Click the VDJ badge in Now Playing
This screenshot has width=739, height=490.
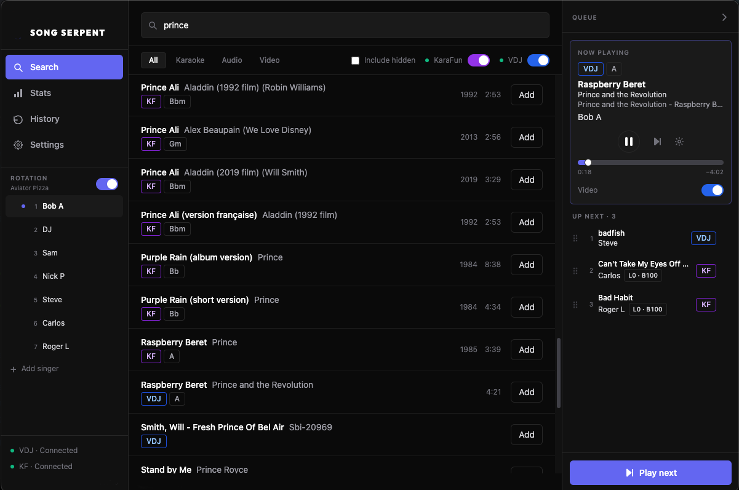[591, 69]
